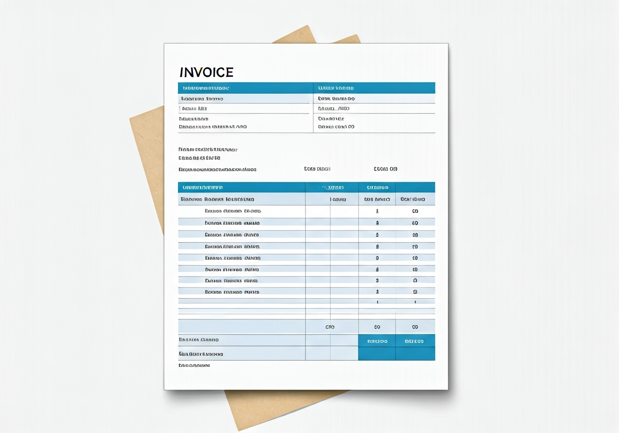Click the rightmost label in the line above the table
The image size is (619, 433).
pyautogui.click(x=385, y=169)
